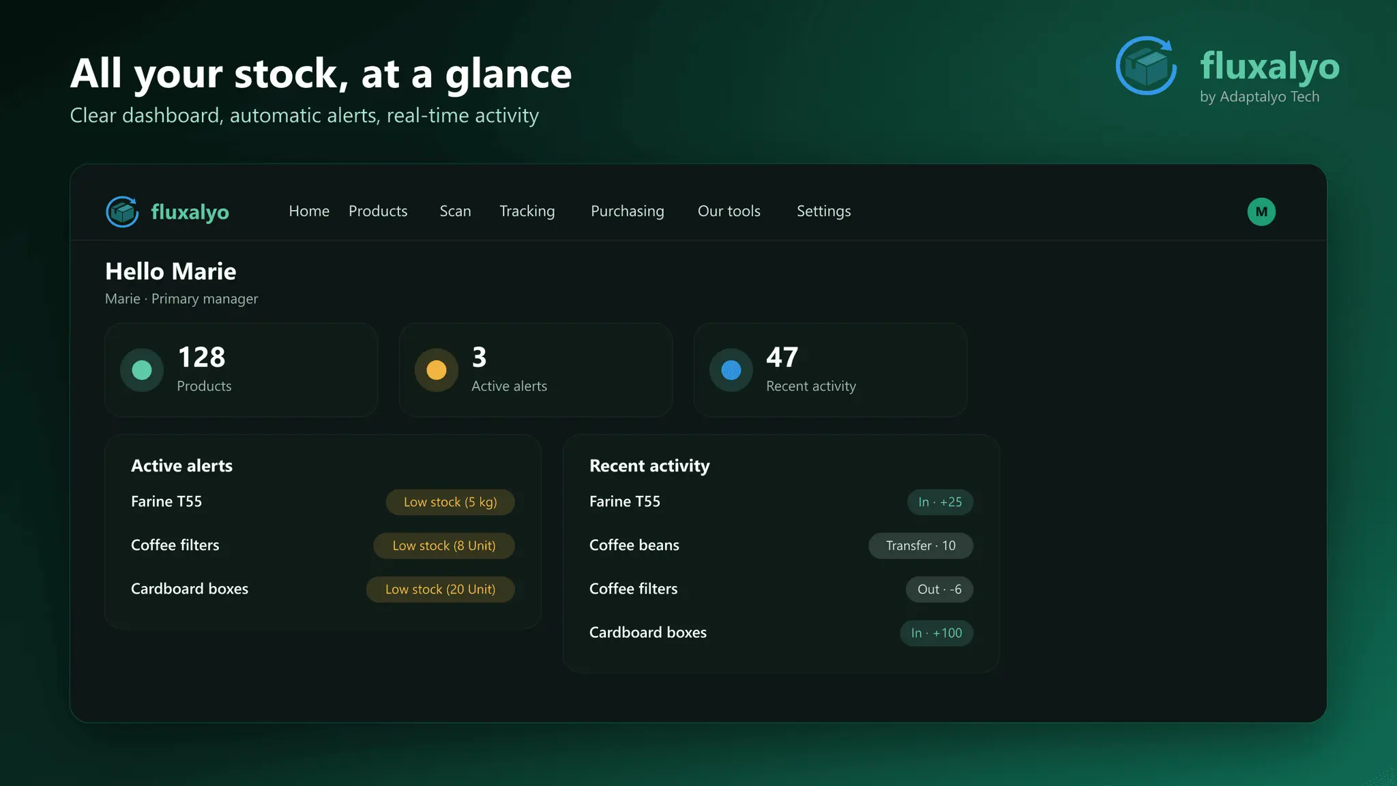This screenshot has width=1397, height=786.
Task: Click the green dot icon on the Products card
Action: [x=142, y=370]
